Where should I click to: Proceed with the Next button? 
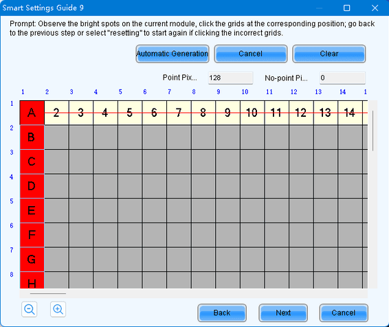283,313
